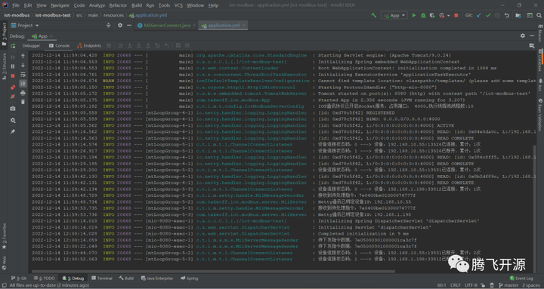Open the Java Enterprise tool window

pyautogui.click(x=157, y=278)
